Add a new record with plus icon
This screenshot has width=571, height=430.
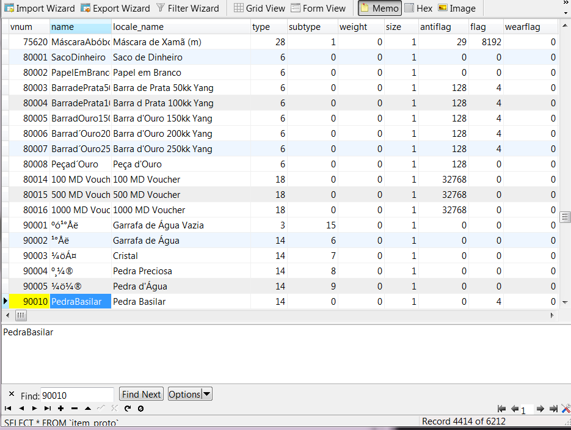[61, 409]
